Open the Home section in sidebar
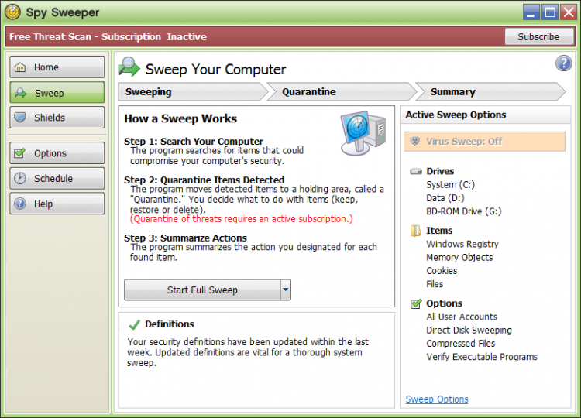 [57, 67]
